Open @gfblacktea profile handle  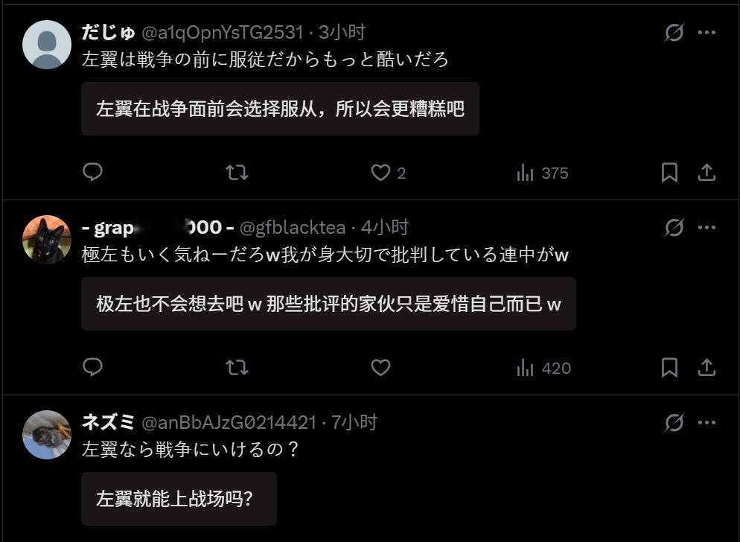[x=293, y=228]
